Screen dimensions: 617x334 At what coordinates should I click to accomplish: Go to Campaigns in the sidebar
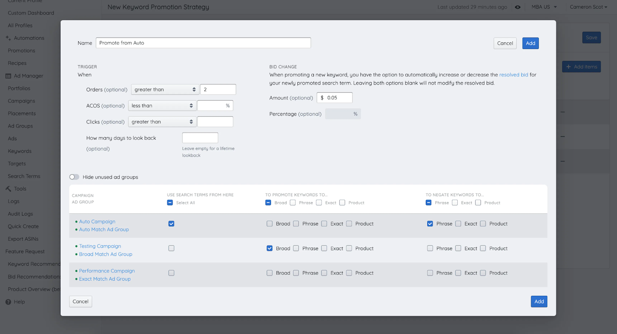coord(22,101)
